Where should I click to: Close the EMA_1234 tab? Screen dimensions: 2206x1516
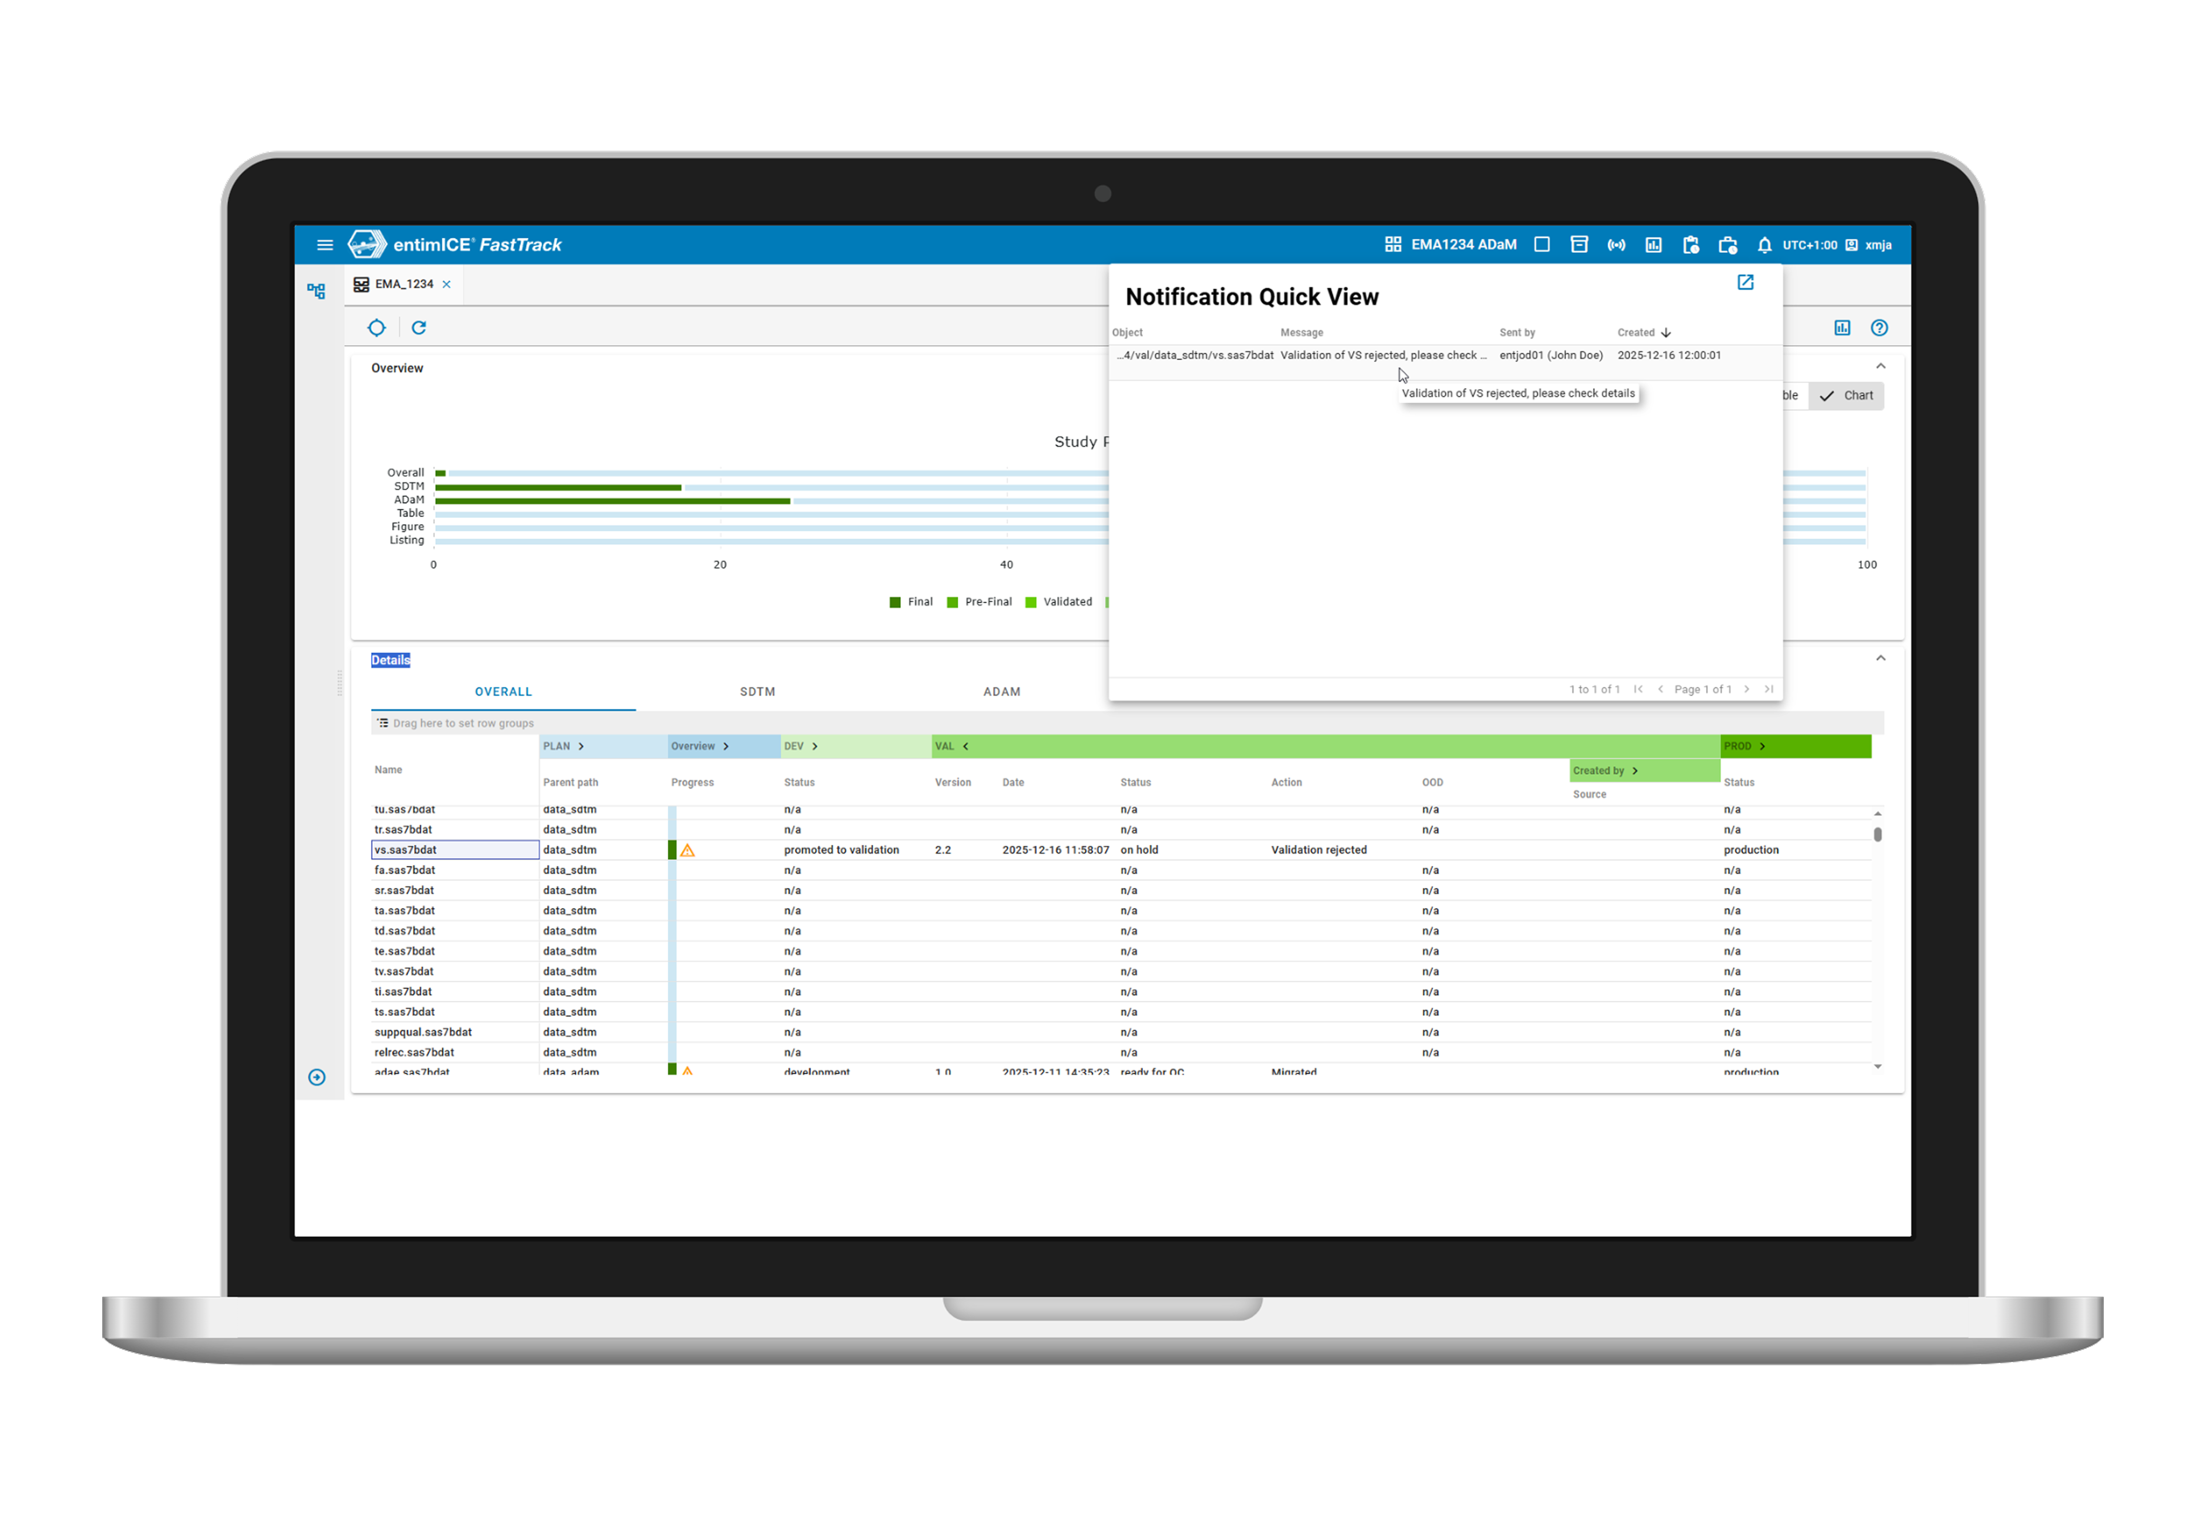click(446, 284)
